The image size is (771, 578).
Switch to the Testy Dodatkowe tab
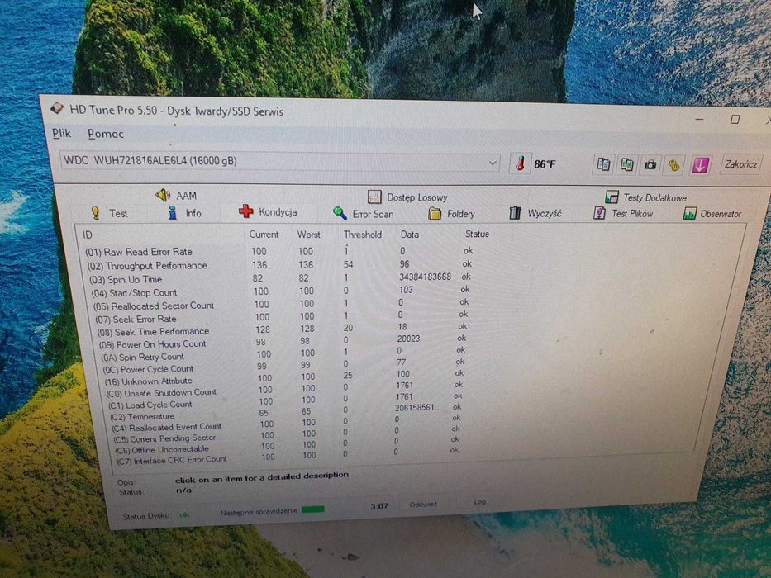tap(645, 197)
